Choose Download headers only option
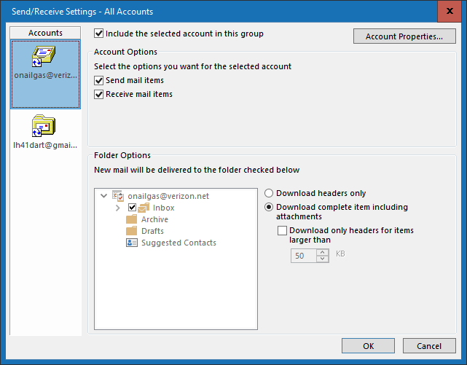The height and width of the screenshot is (365, 467). pos(269,194)
